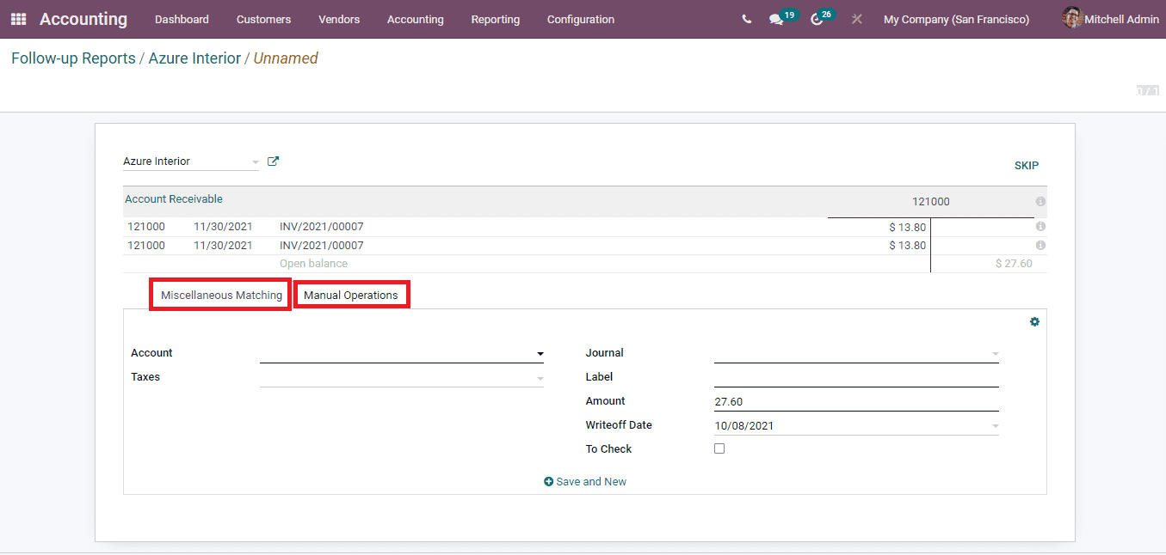The height and width of the screenshot is (555, 1166).
Task: Toggle the checkbox next to To Check field
Action: 719,448
